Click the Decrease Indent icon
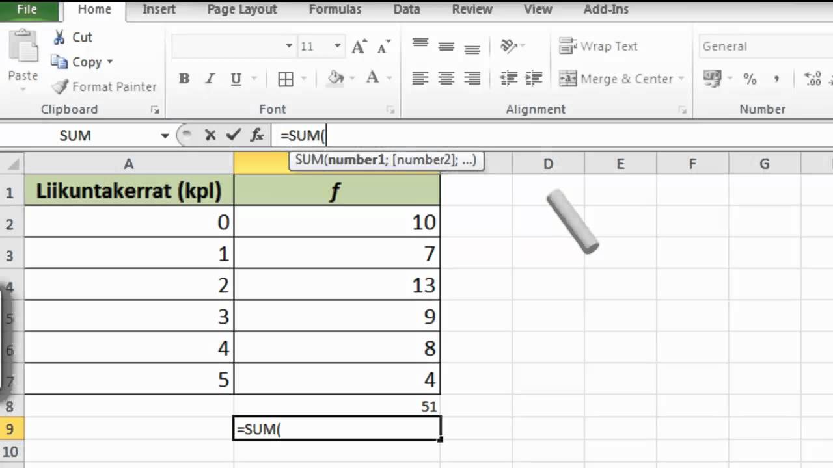This screenshot has width=833, height=468. pos(508,79)
